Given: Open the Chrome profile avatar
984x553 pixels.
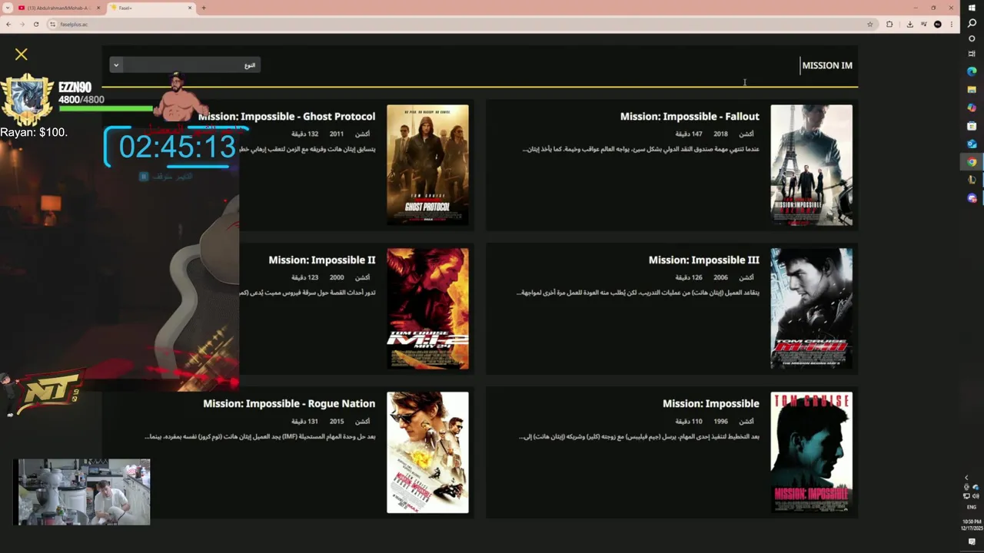Looking at the screenshot, I should (937, 24).
